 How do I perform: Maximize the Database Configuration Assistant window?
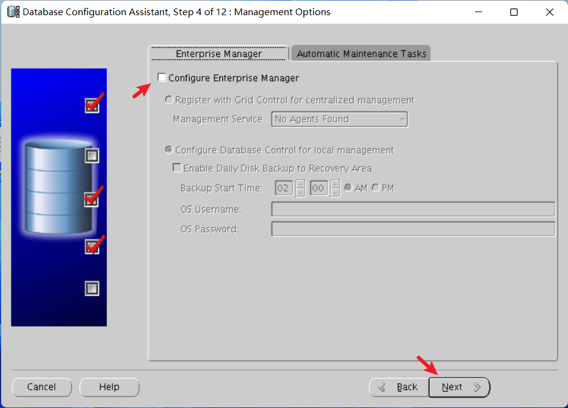[x=514, y=12]
